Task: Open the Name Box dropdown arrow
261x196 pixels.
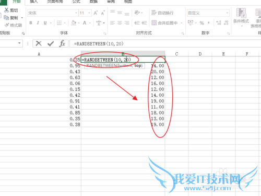Action: (19, 43)
